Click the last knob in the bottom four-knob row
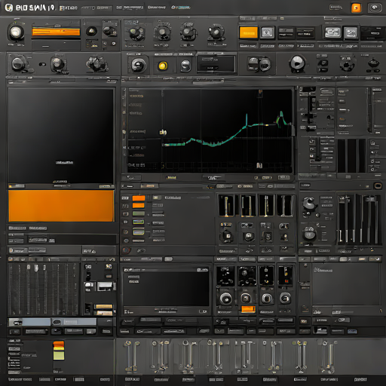The width and height of the screenshot is (386, 386). (x=285, y=299)
